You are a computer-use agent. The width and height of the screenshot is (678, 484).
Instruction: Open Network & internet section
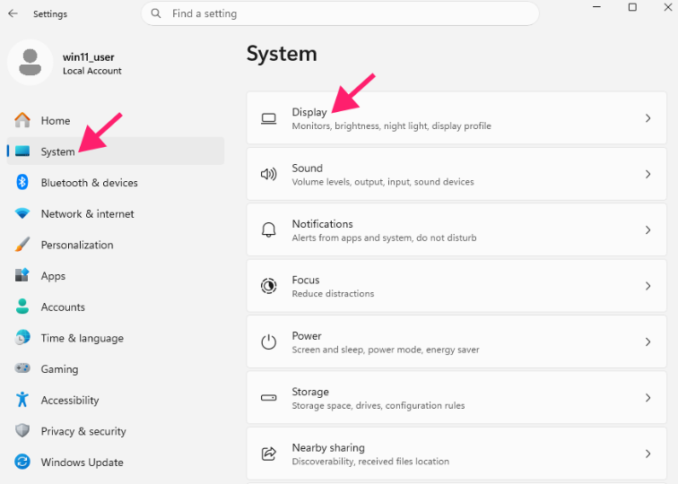116,213
